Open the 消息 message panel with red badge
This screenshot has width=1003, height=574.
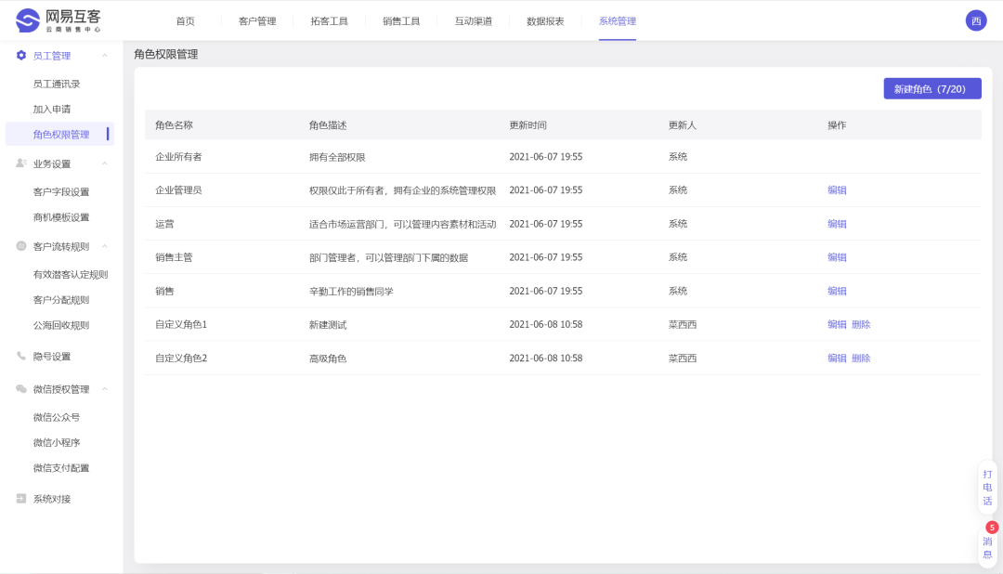point(987,542)
